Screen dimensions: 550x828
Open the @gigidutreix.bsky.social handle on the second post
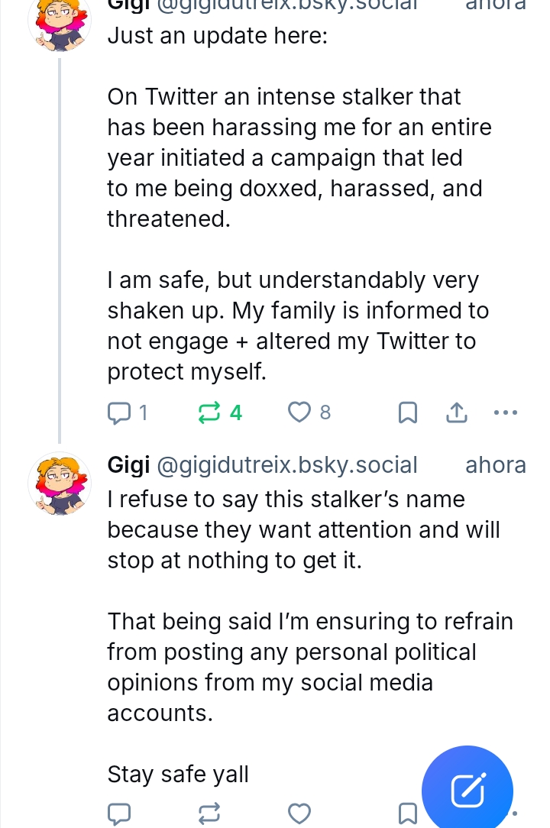pos(286,464)
